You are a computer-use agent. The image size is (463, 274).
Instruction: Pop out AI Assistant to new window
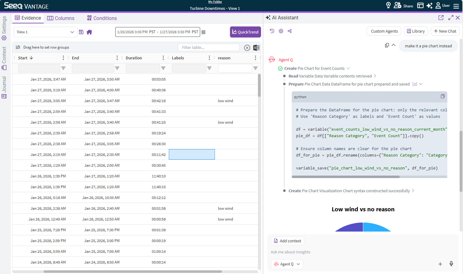pyautogui.click(x=441, y=18)
